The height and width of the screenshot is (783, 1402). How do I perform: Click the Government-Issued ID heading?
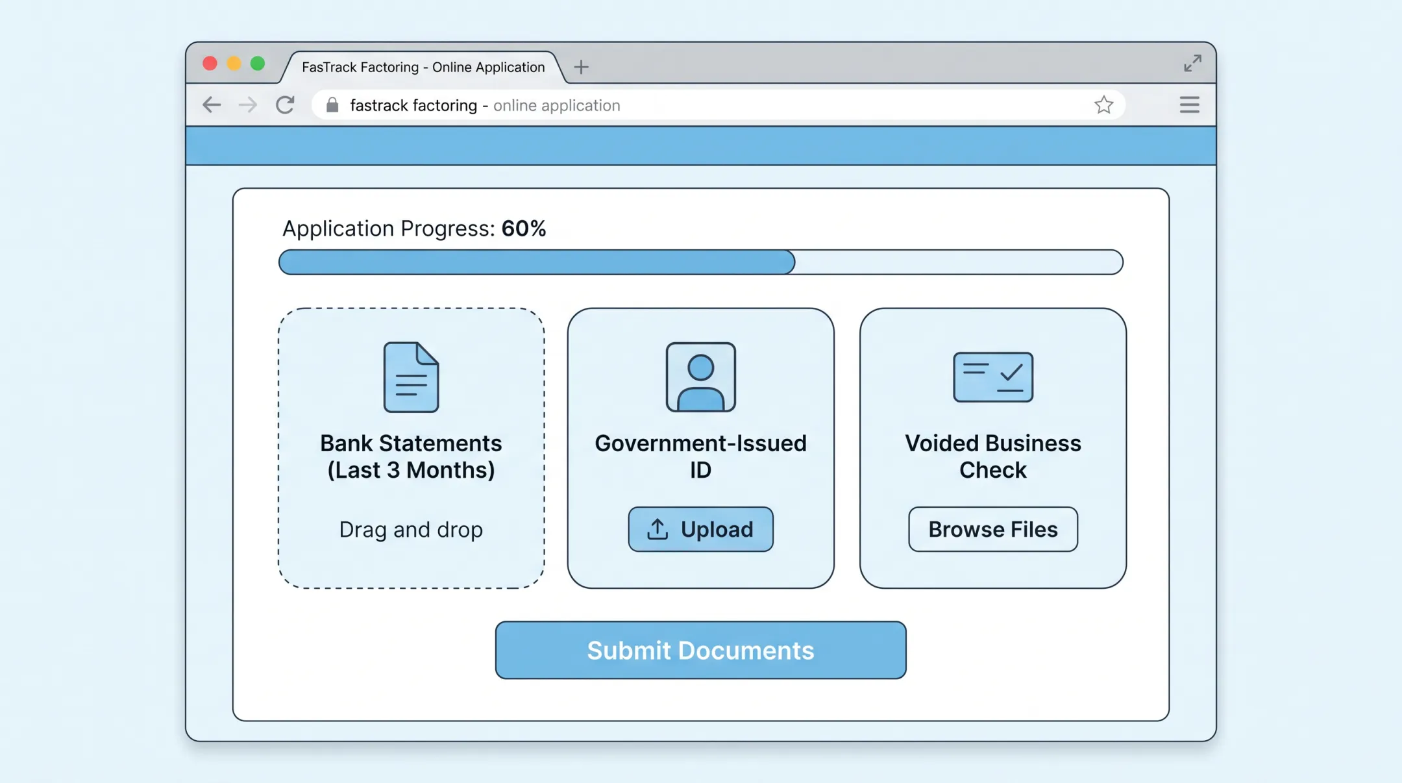tap(700, 456)
